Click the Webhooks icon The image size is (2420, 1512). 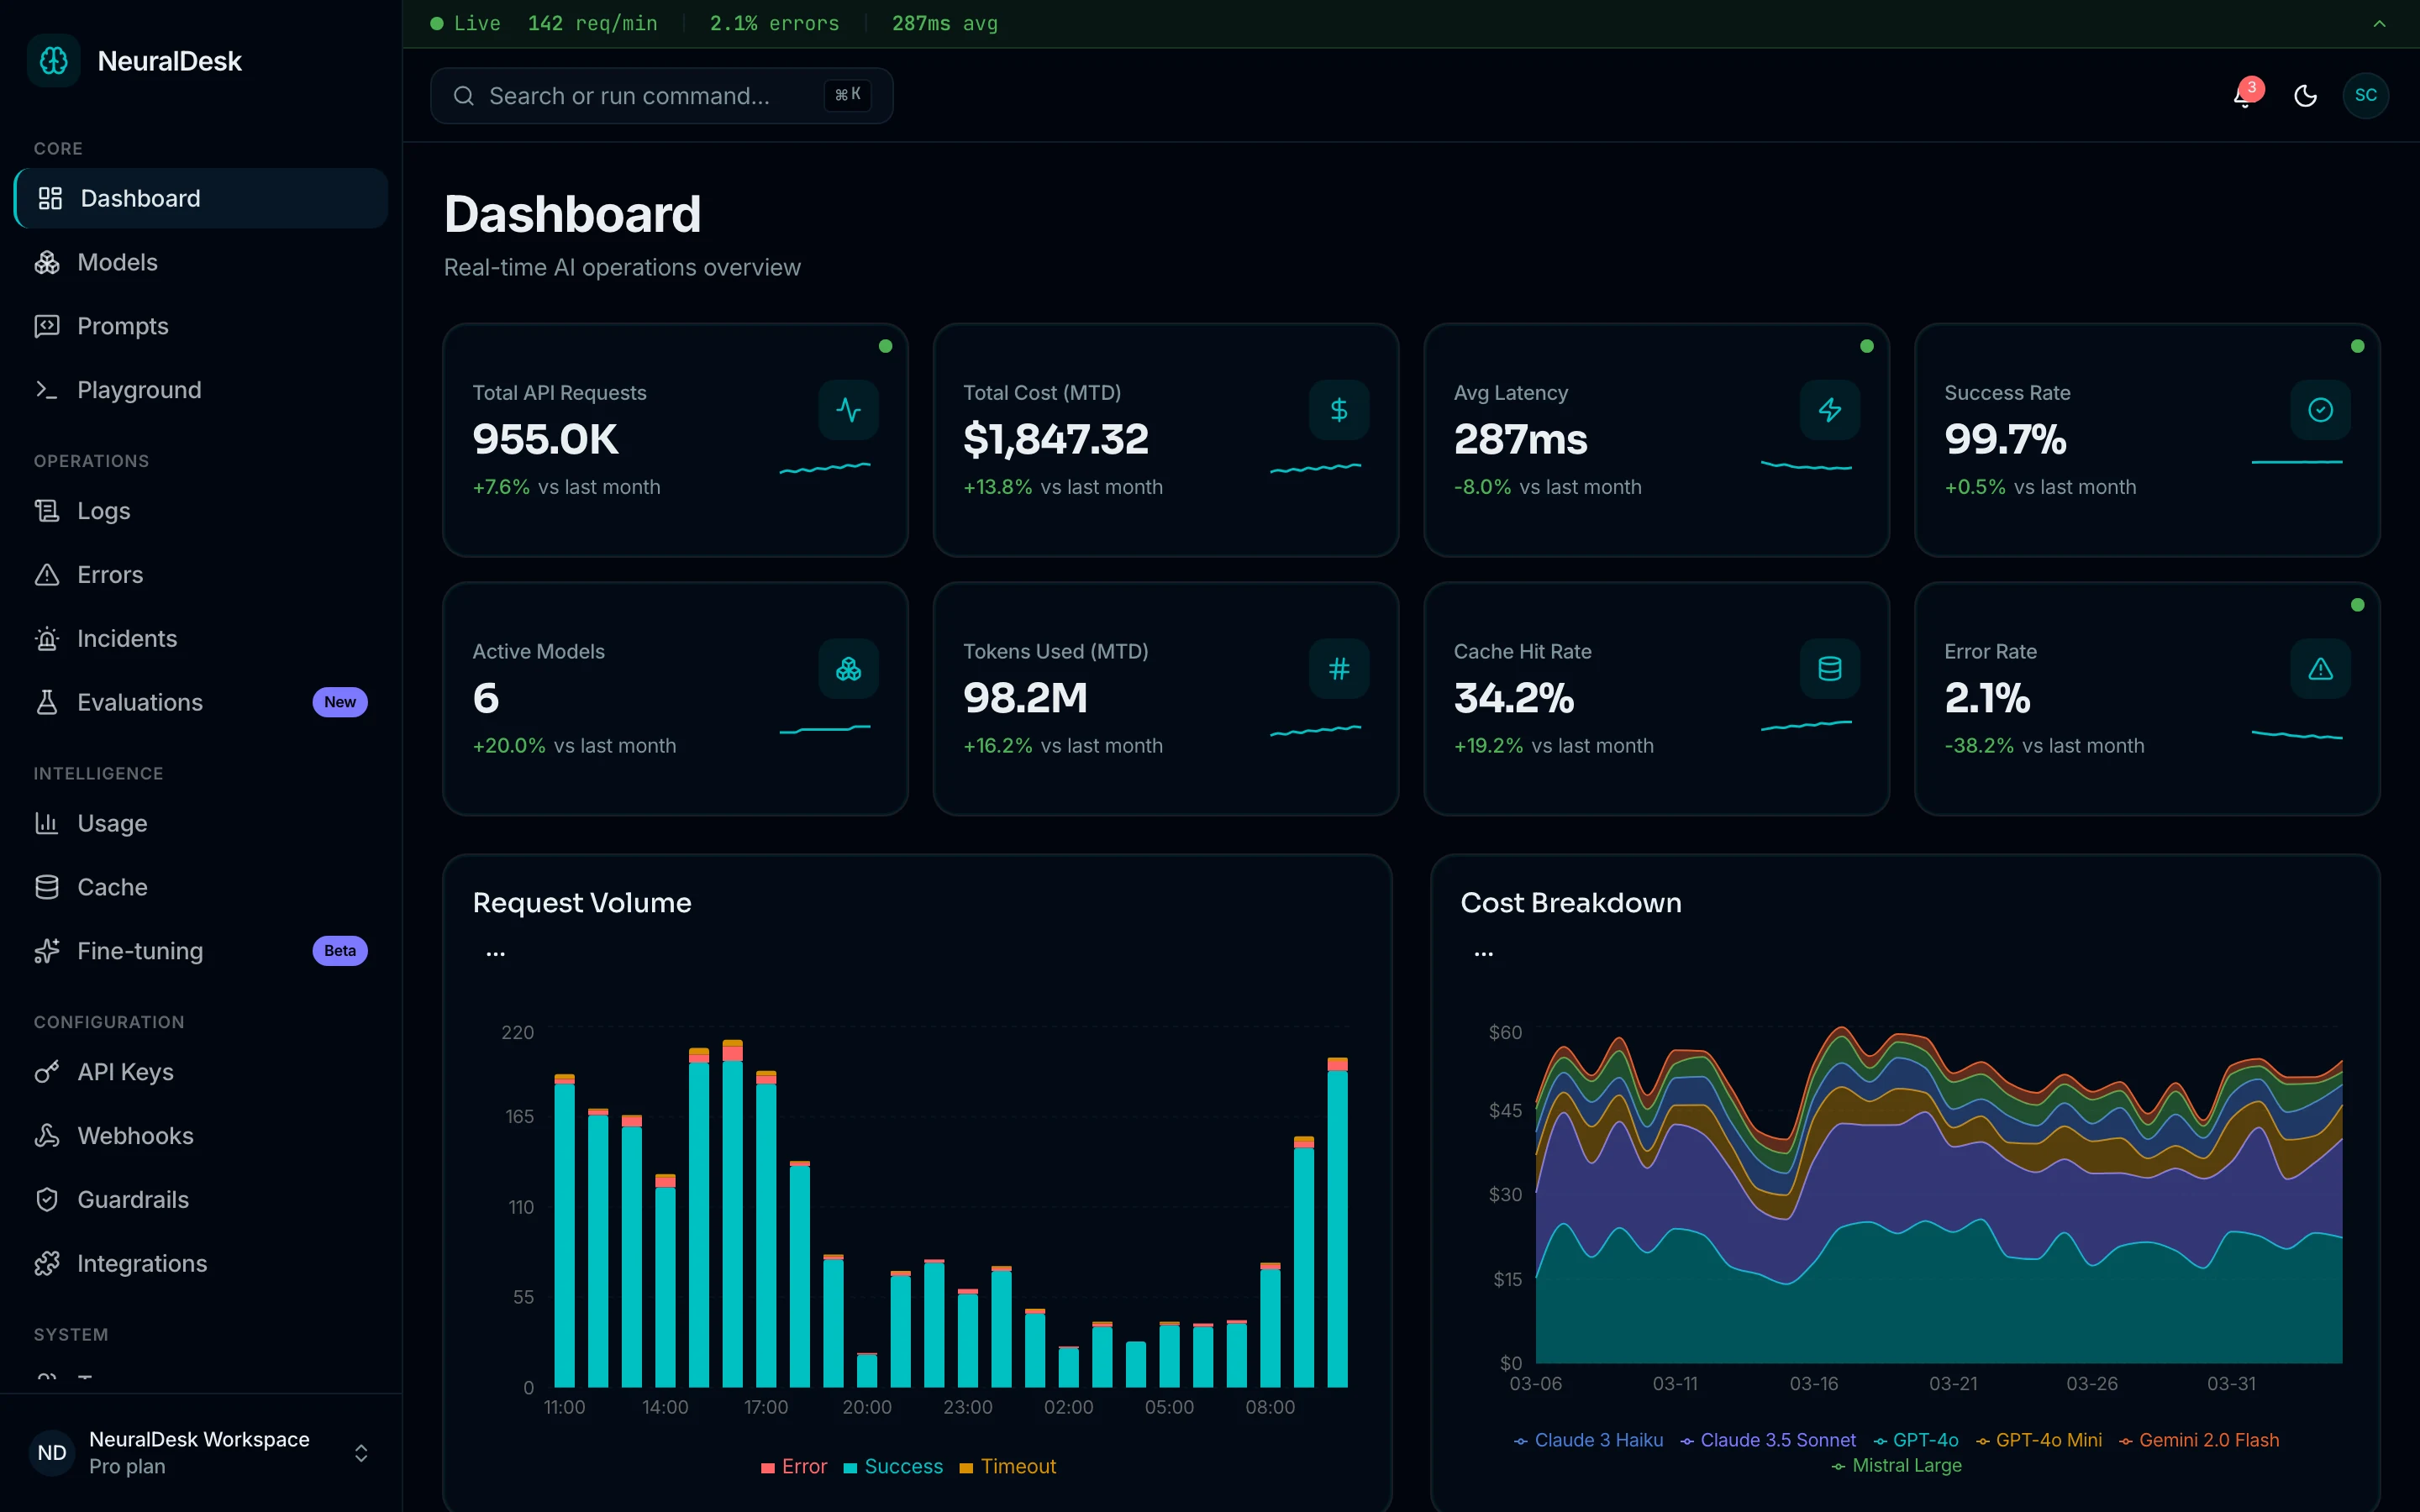tap(47, 1136)
